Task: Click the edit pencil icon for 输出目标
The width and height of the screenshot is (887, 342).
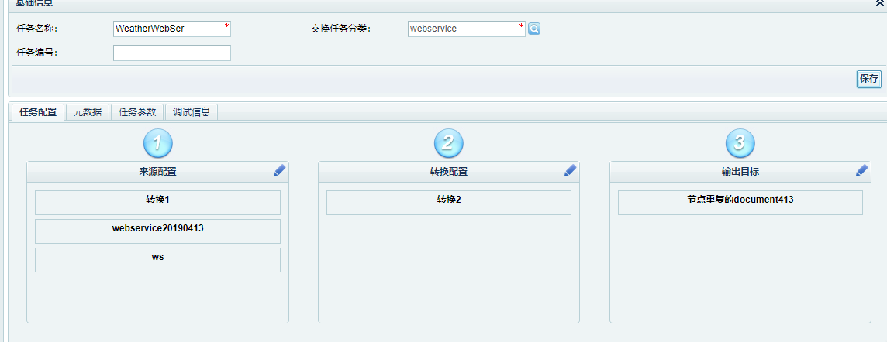Action: coord(861,170)
